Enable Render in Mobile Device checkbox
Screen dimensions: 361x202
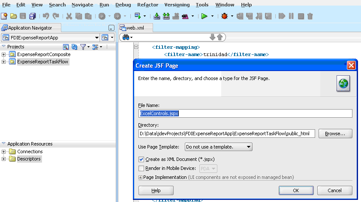click(x=141, y=169)
